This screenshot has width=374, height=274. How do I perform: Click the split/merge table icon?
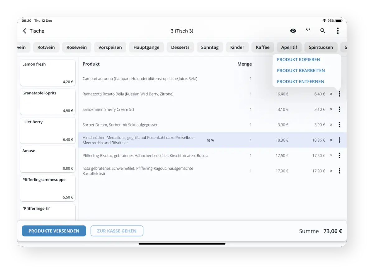(x=308, y=31)
